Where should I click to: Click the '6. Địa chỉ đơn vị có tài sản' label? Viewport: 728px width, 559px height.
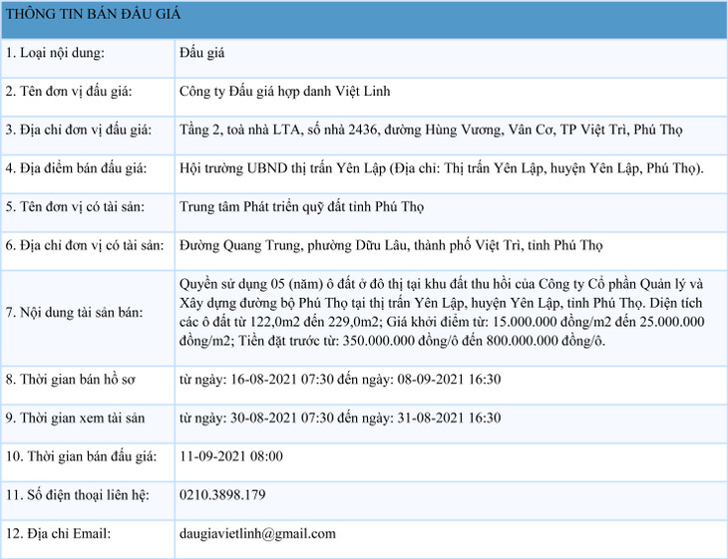[x=83, y=245]
